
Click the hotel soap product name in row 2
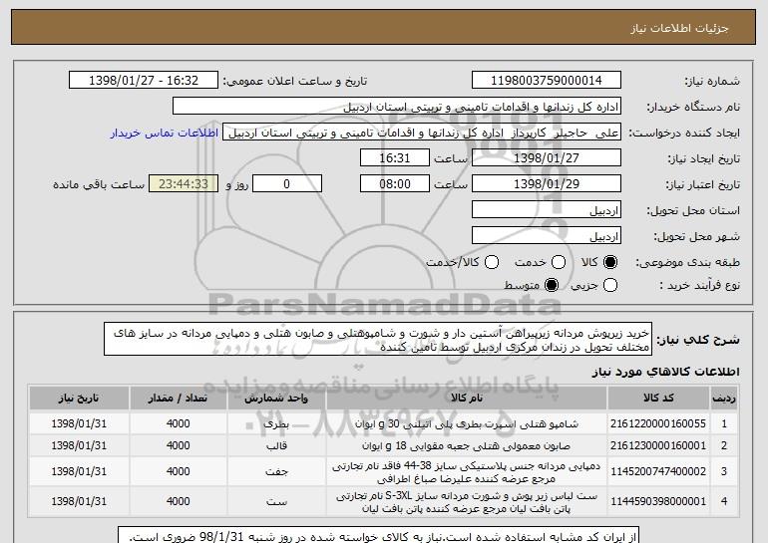pos(467,445)
